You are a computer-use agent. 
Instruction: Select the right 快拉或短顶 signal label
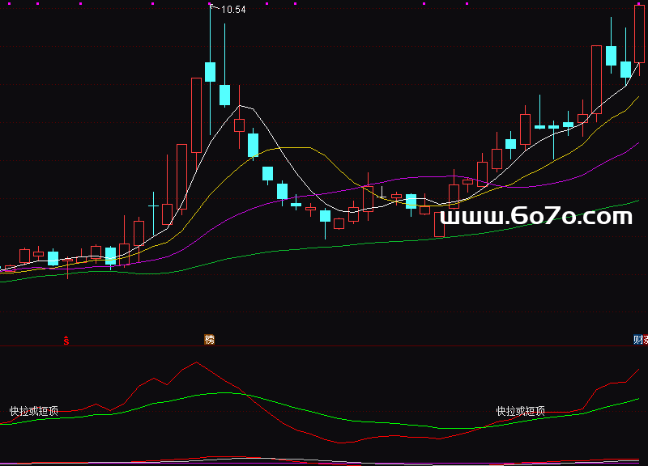(520, 411)
